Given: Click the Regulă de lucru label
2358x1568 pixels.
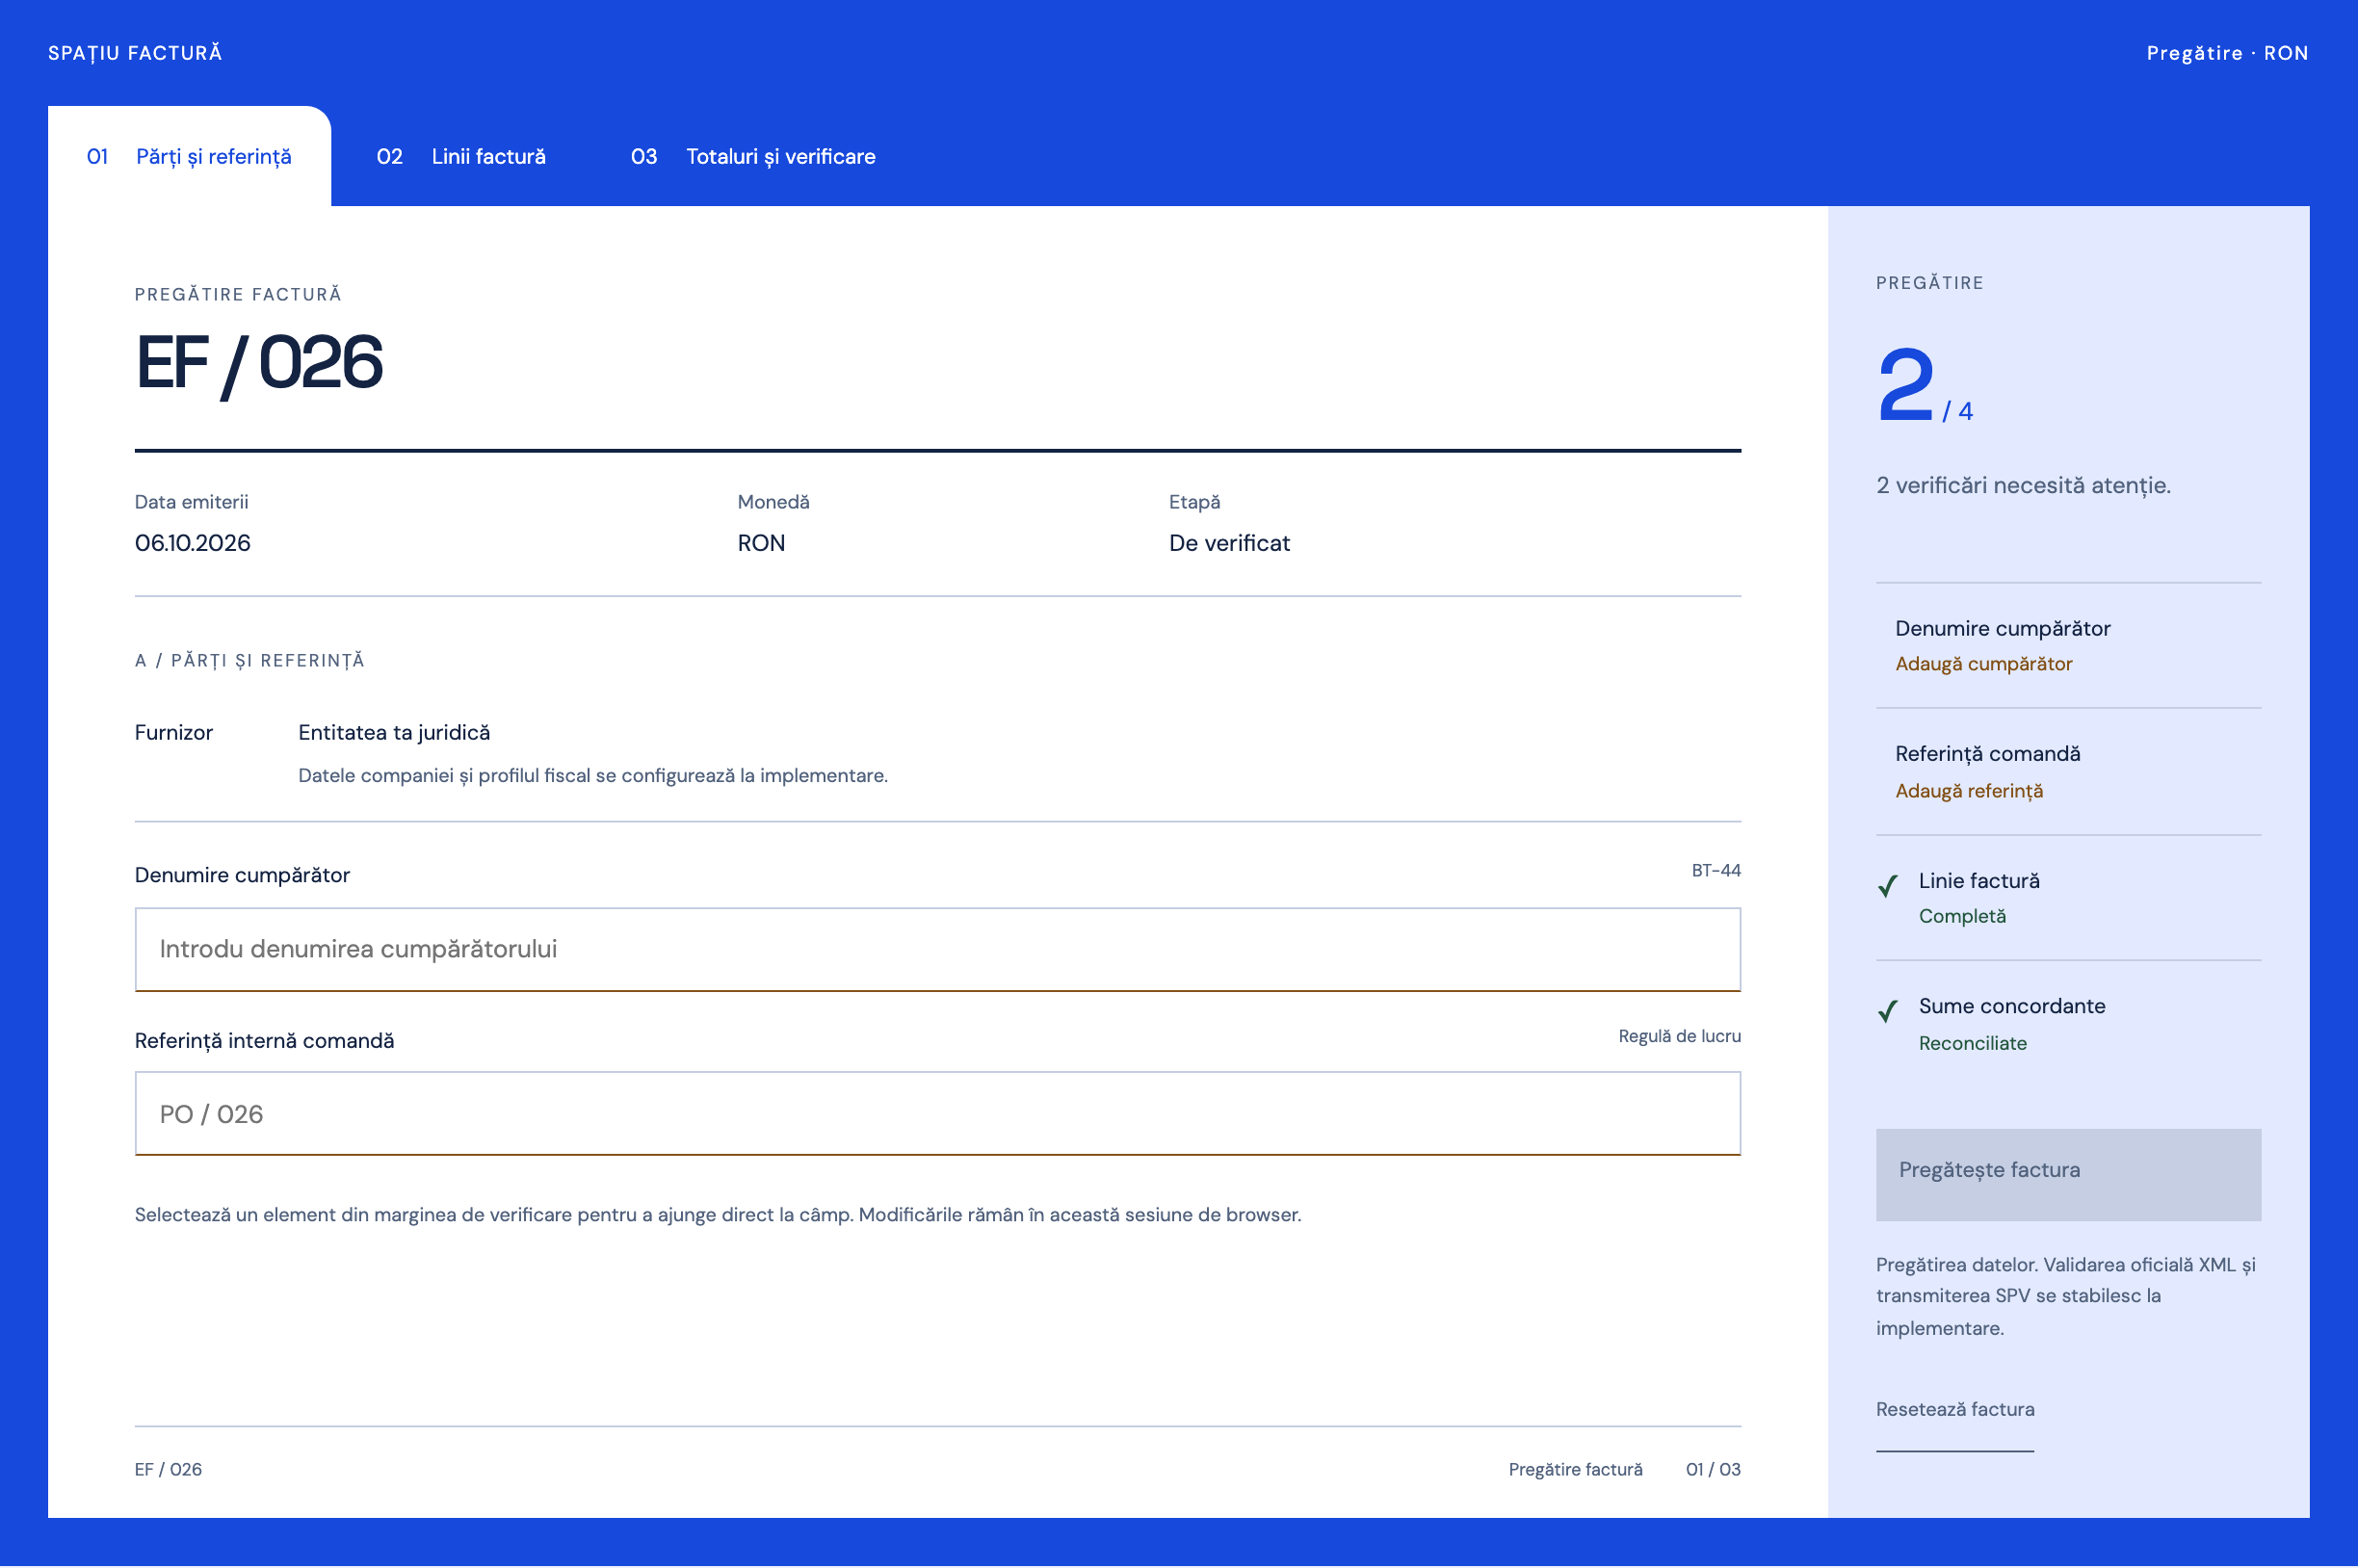Looking at the screenshot, I should (1679, 1036).
